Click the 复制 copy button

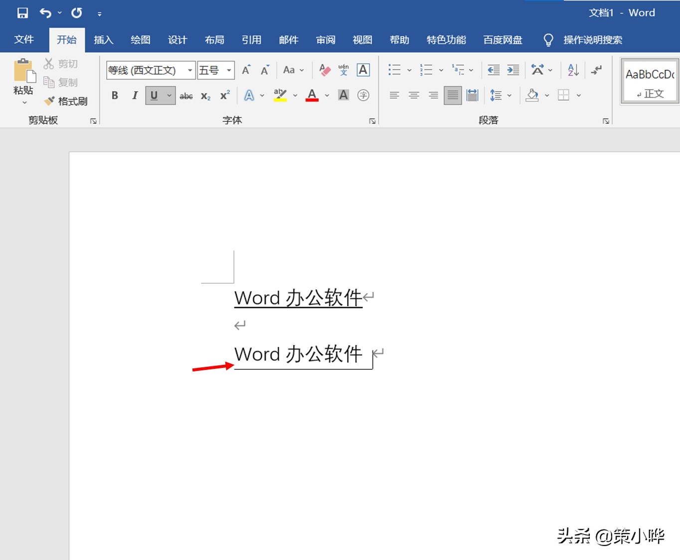tap(61, 82)
